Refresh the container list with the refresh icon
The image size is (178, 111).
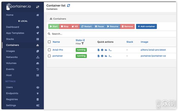[68, 5]
